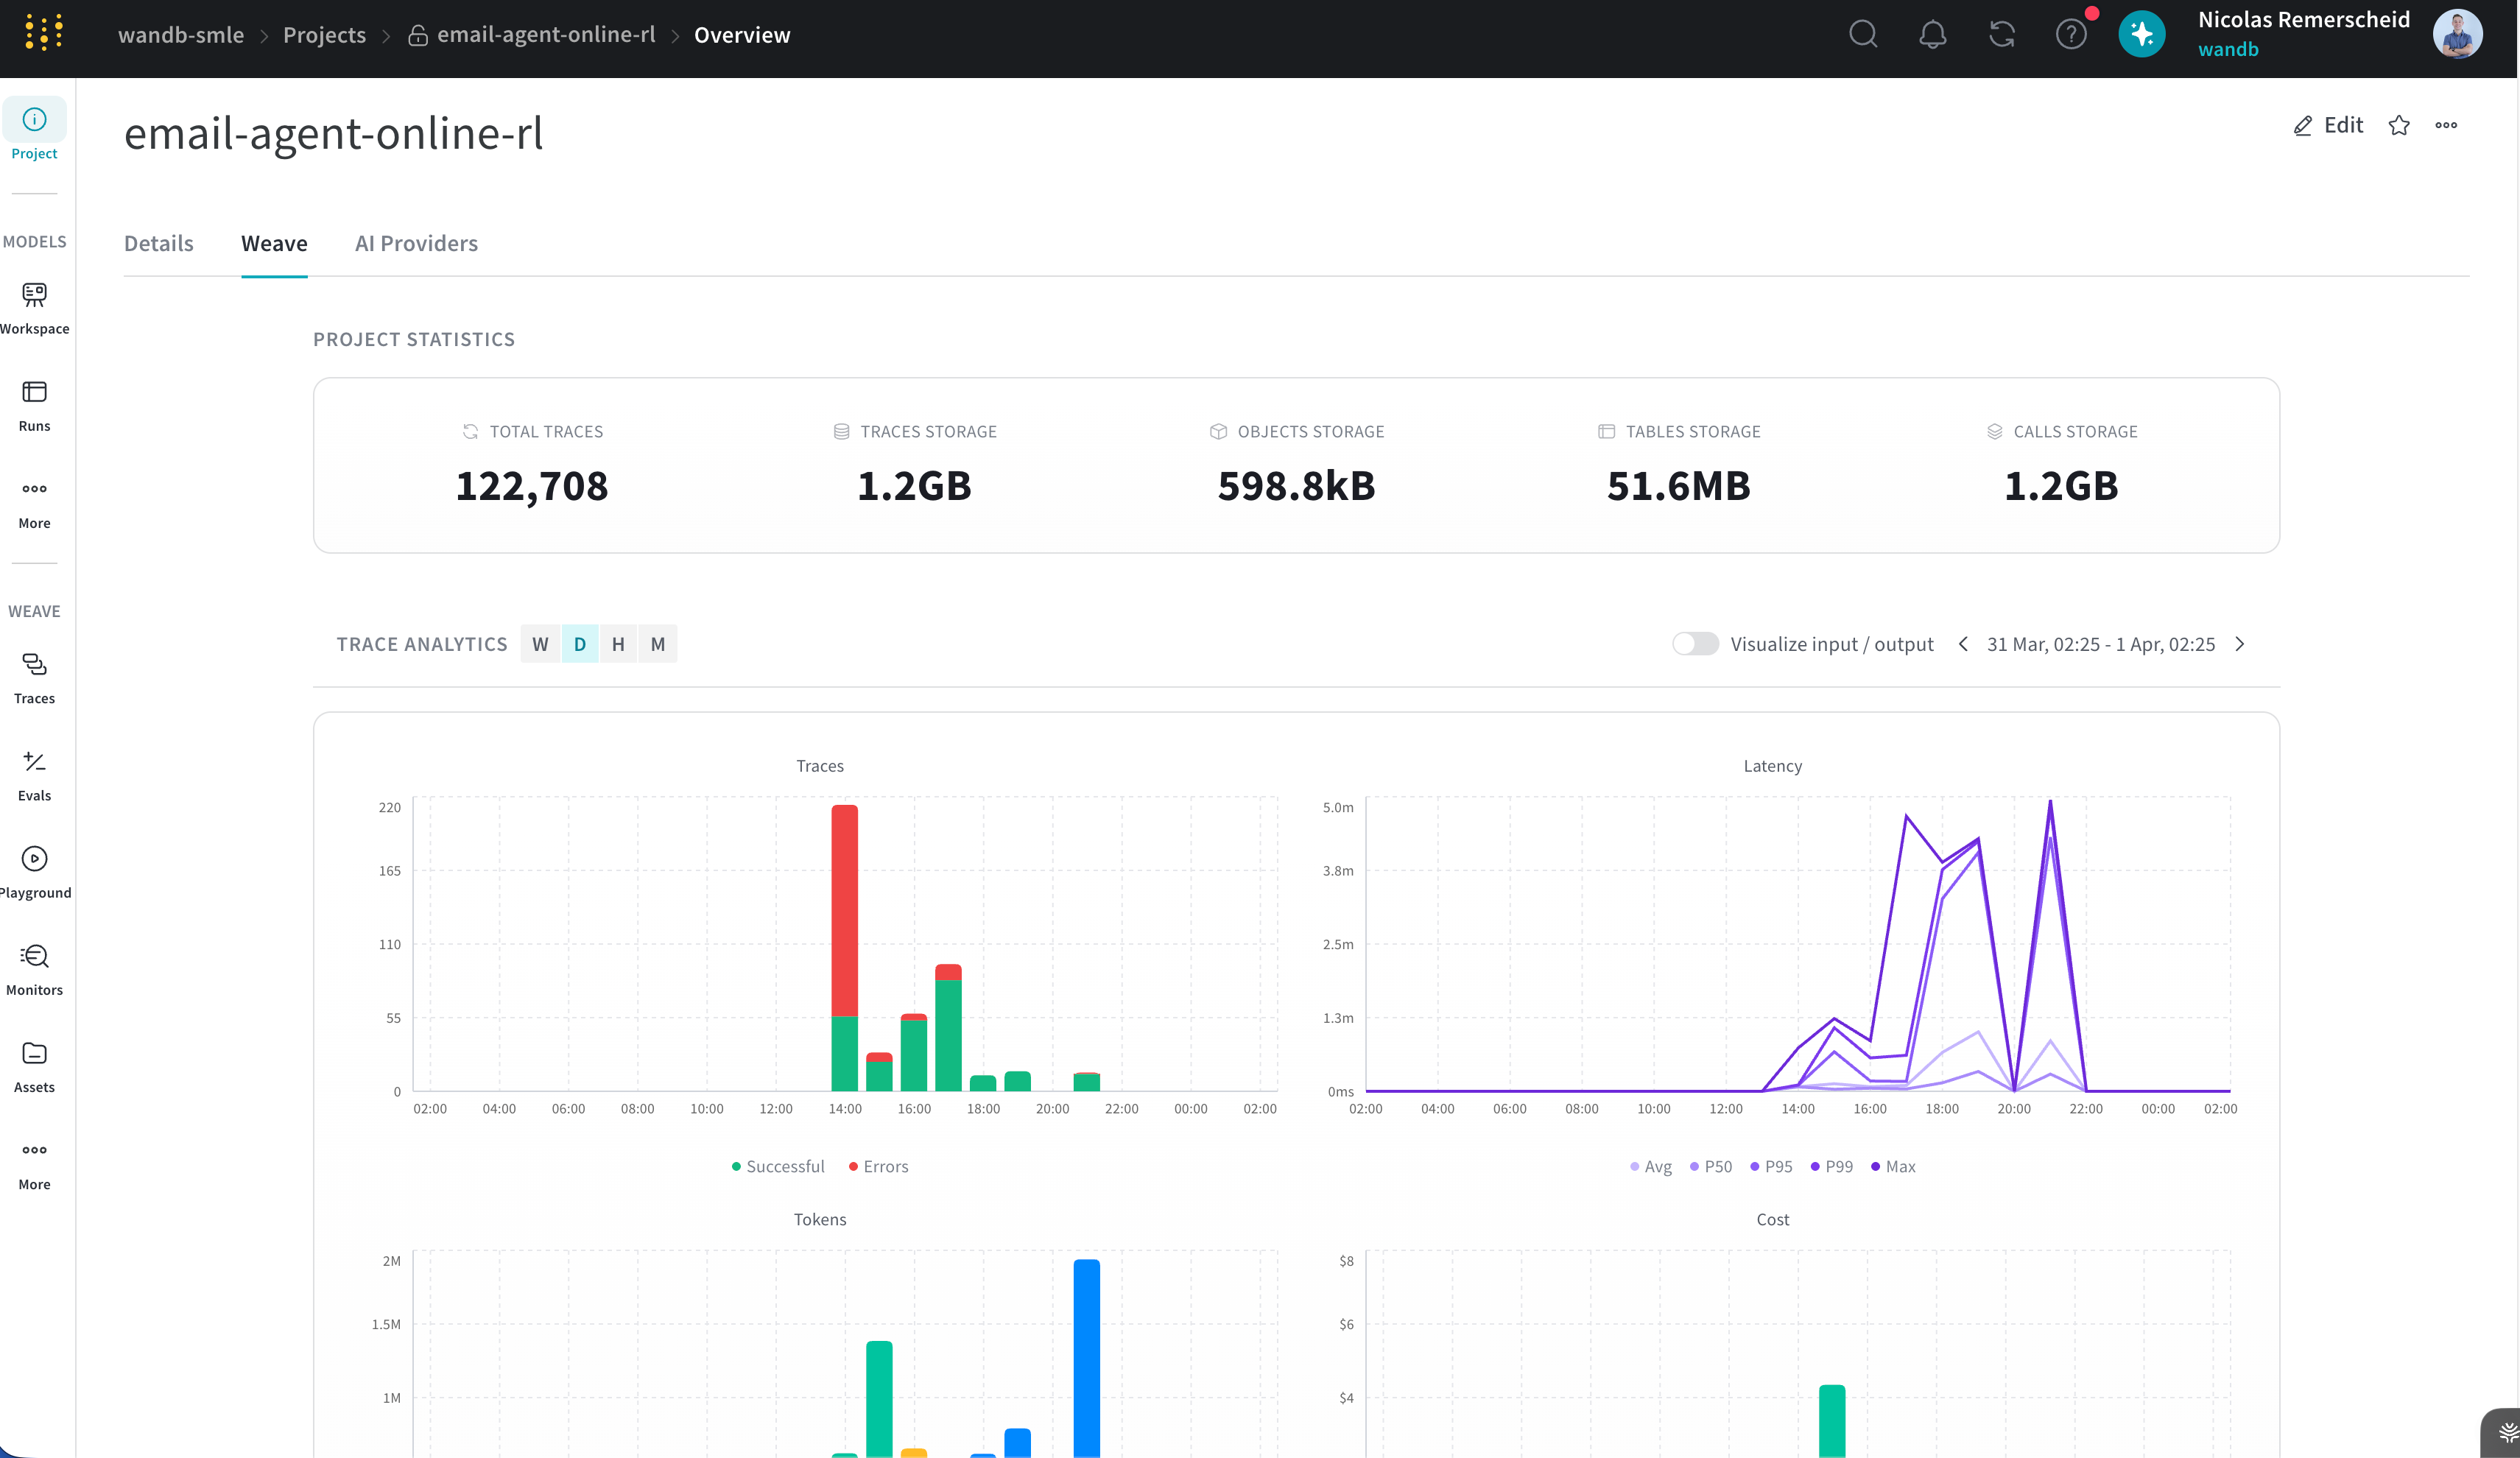Open Runs in the sidebar

pyautogui.click(x=35, y=405)
